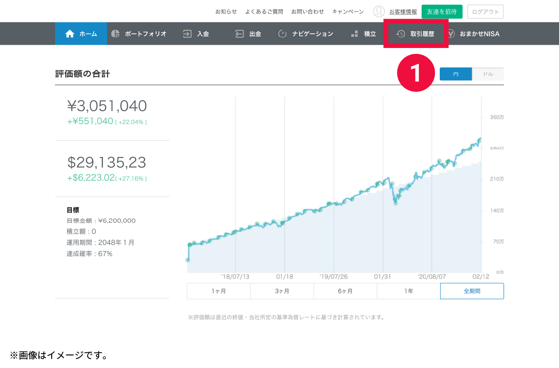This screenshot has width=559, height=368.
Task: Open the よくあるご質問 link
Action: pyautogui.click(x=264, y=12)
